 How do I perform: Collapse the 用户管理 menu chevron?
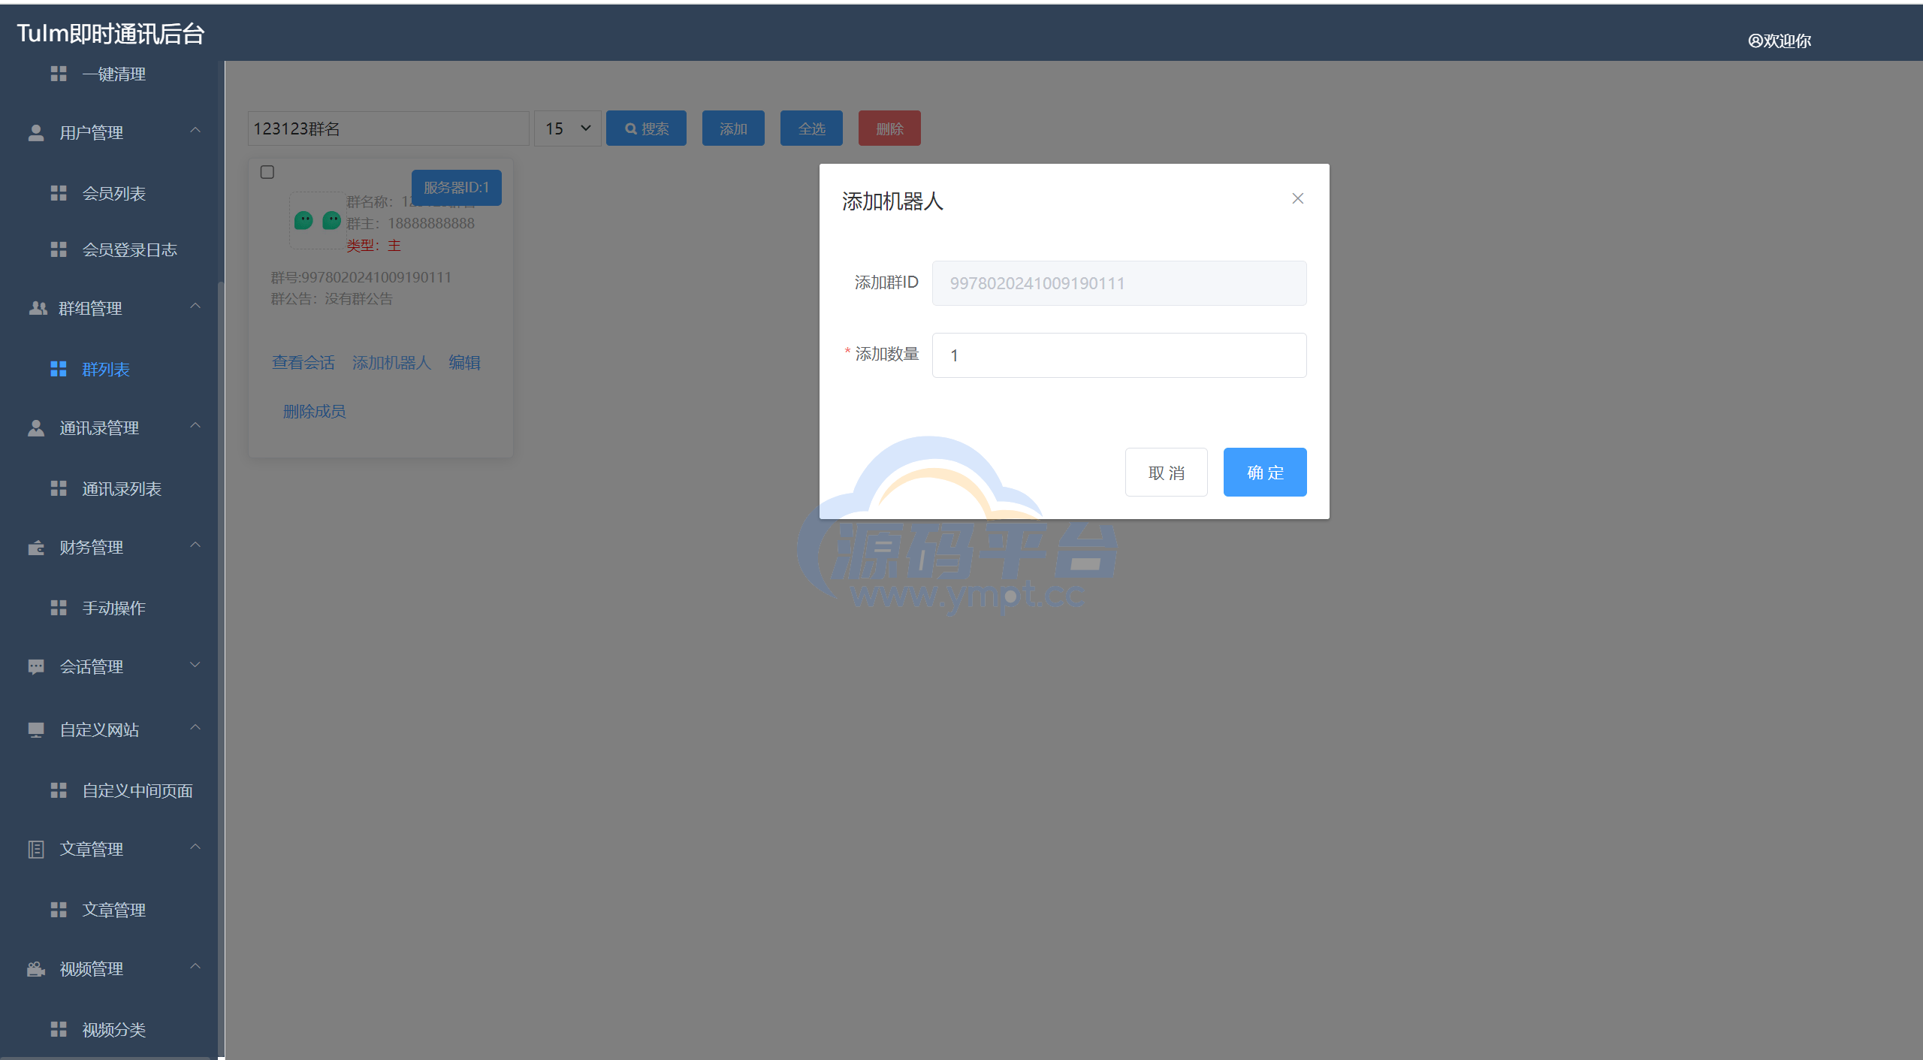point(195,131)
